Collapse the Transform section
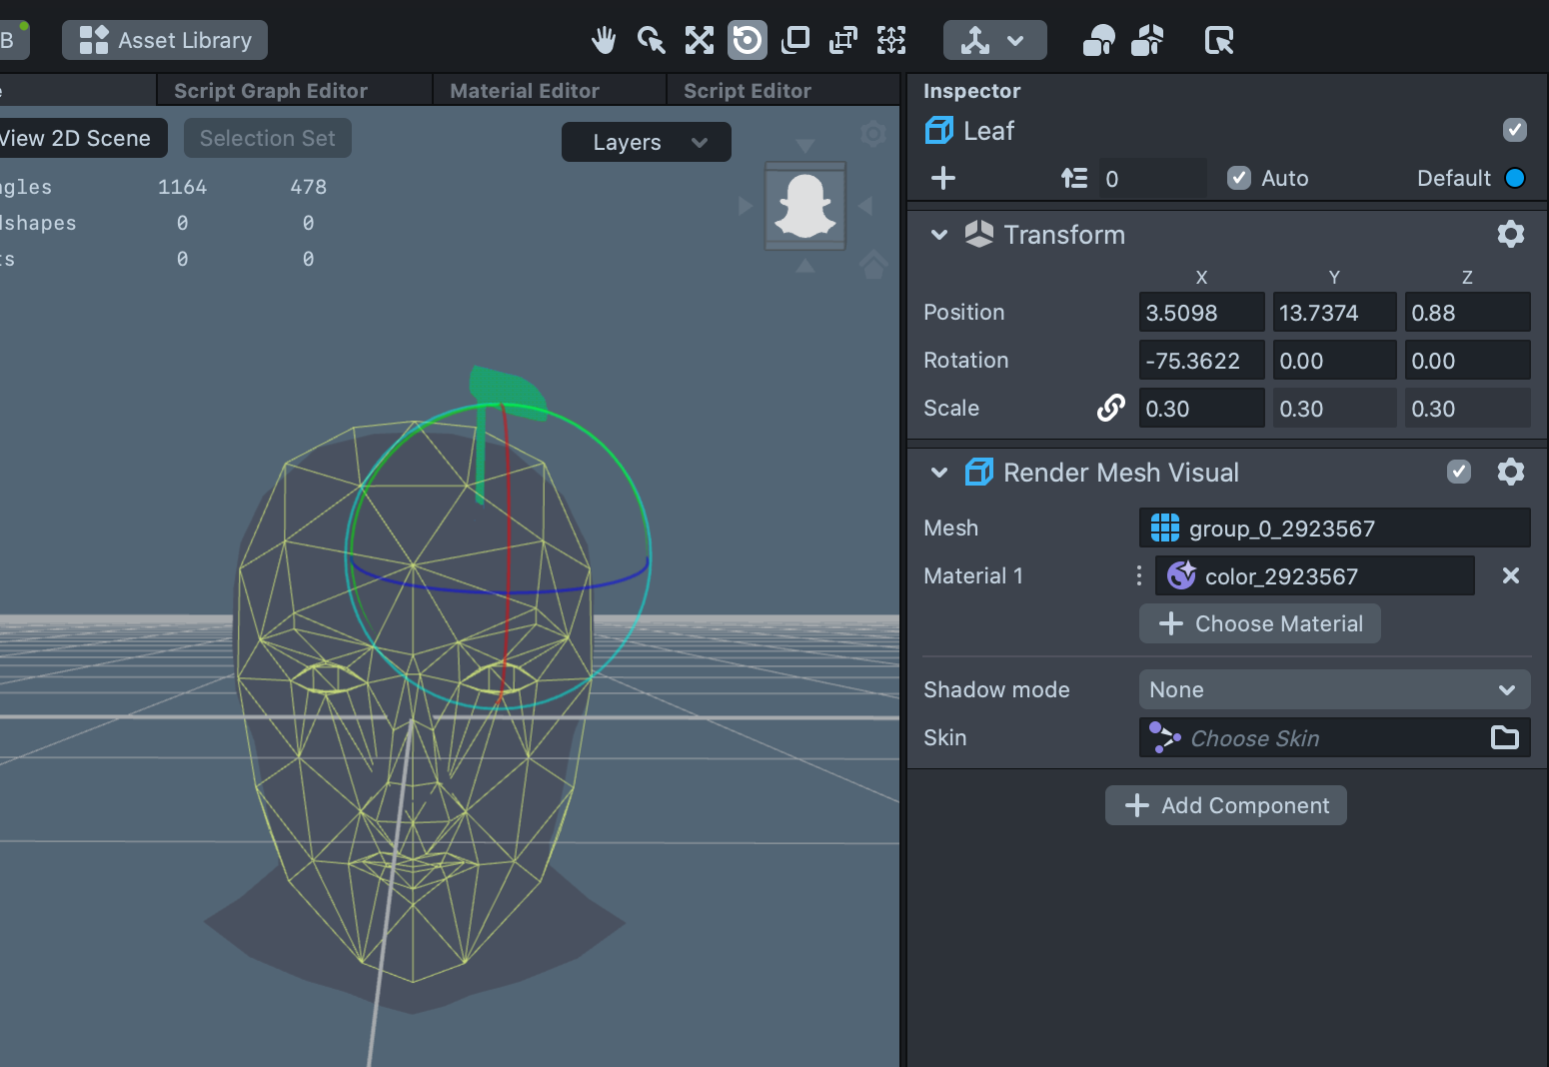The width and height of the screenshot is (1549, 1067). (x=938, y=235)
